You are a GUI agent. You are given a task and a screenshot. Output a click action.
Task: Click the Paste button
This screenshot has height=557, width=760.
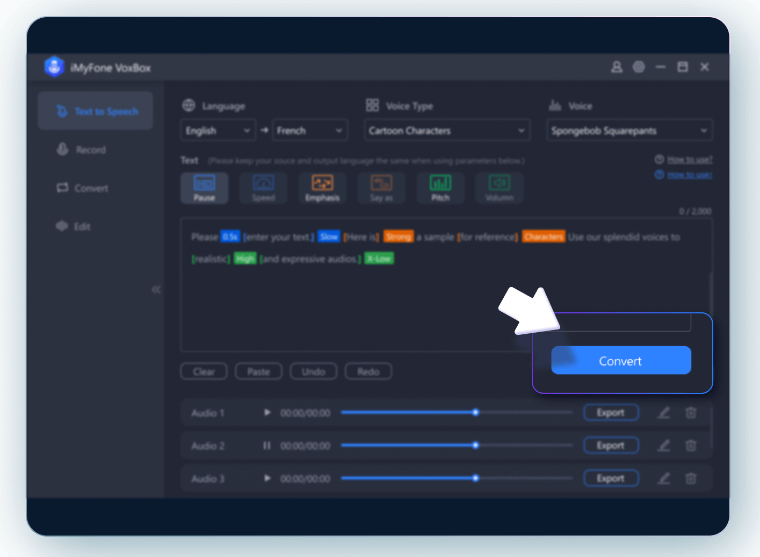(x=258, y=371)
